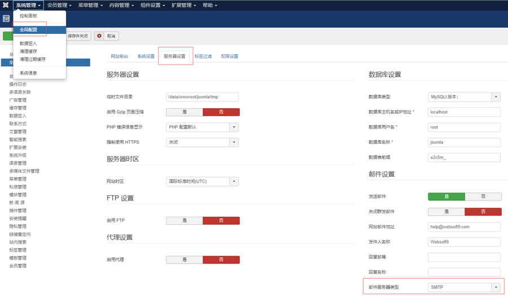Enable Gzip page compression with 是
The width and height of the screenshot is (508, 296).
(184, 112)
